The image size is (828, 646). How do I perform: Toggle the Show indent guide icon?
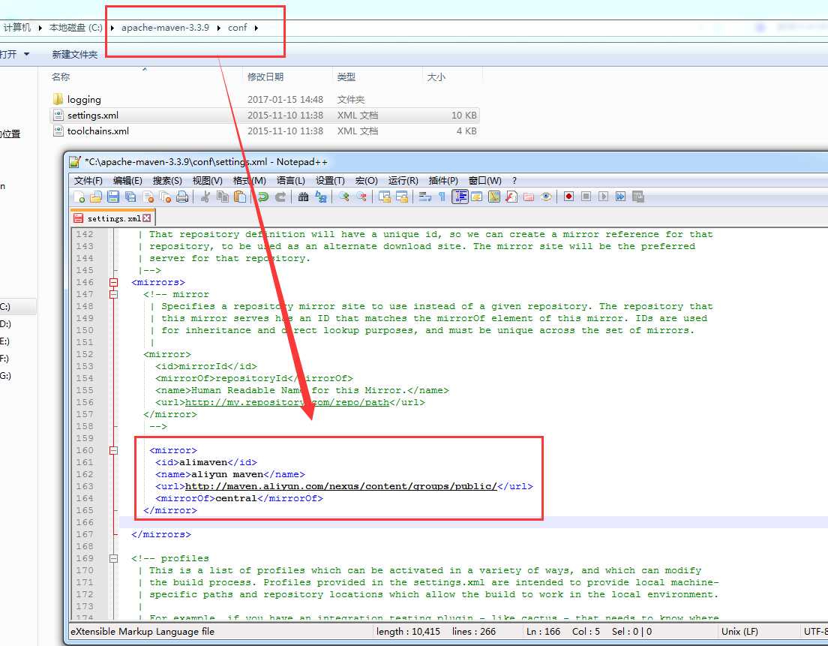pos(460,197)
